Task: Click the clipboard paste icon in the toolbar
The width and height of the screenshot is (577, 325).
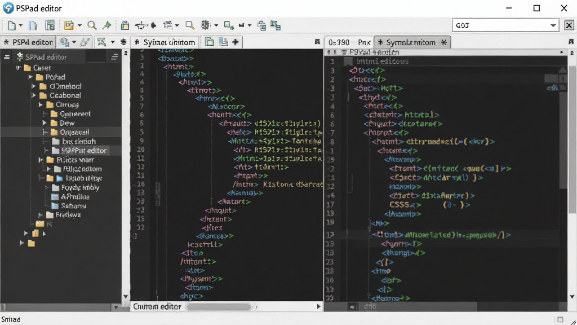Action: (125, 25)
